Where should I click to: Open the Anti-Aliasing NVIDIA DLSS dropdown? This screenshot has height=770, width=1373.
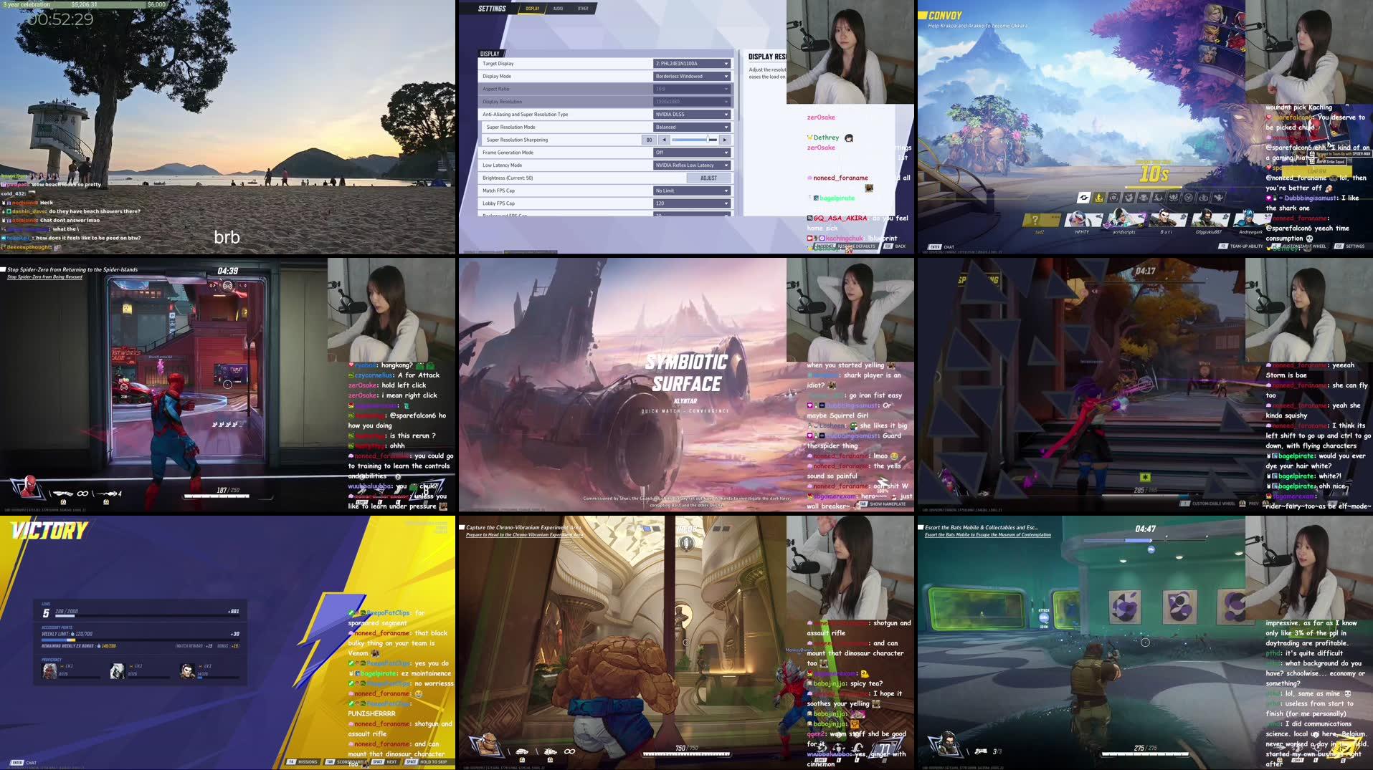point(692,115)
